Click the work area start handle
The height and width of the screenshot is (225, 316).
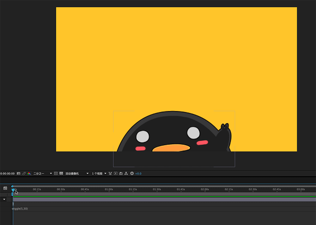click(12, 194)
